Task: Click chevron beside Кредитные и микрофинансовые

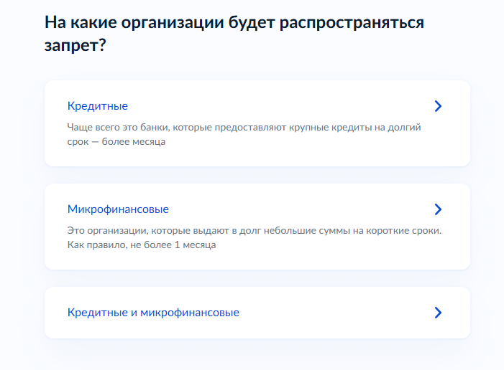Action: (x=438, y=313)
